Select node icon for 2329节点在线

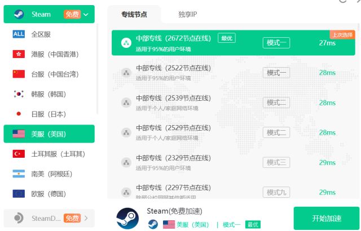pos(126,162)
